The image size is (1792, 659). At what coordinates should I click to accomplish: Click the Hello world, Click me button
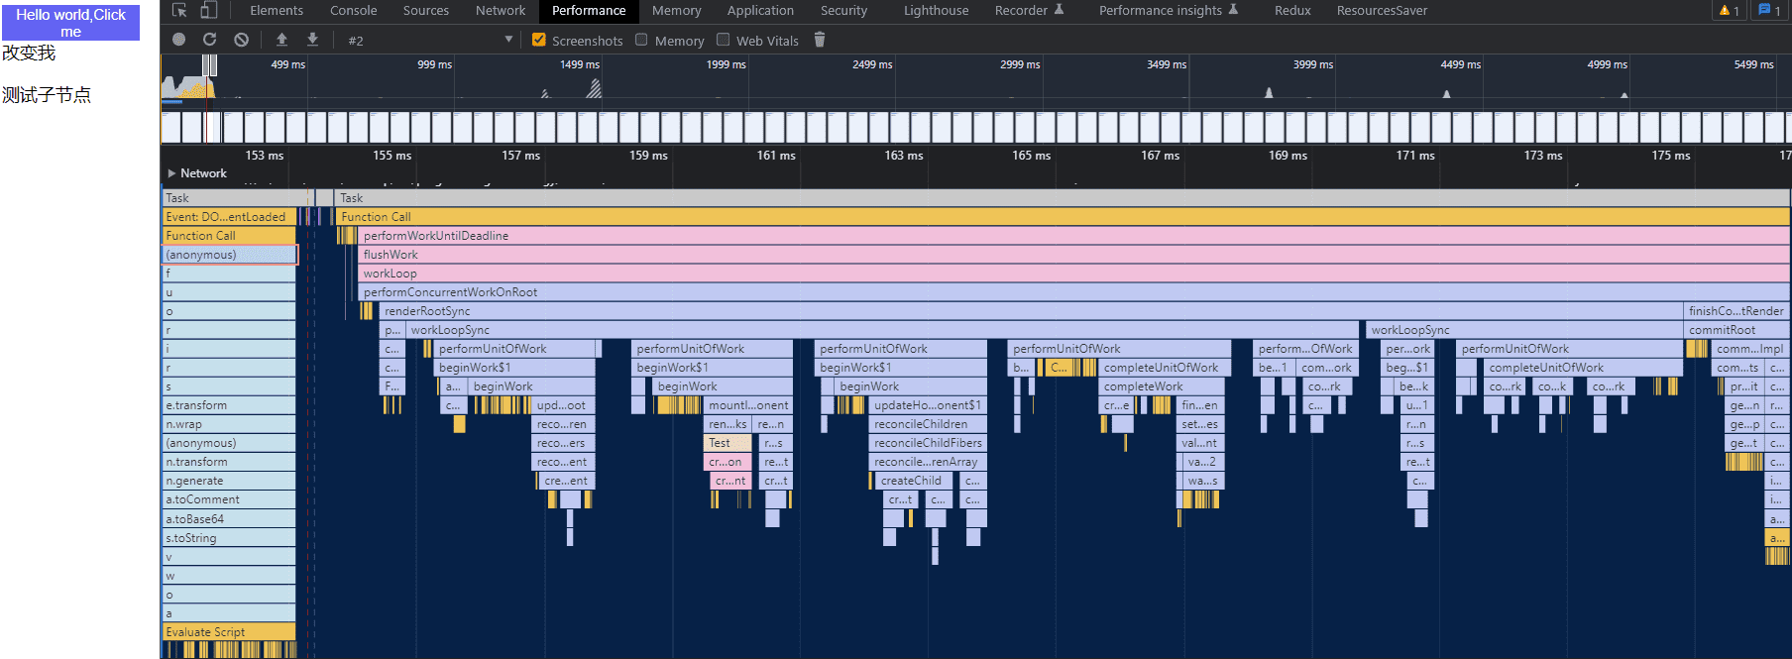click(x=70, y=23)
